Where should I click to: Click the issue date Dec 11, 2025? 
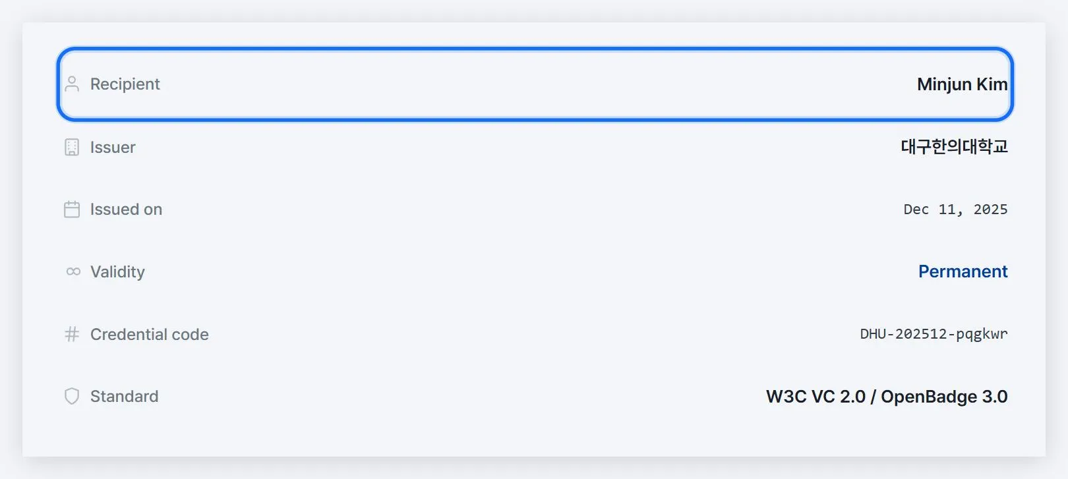[x=955, y=210]
